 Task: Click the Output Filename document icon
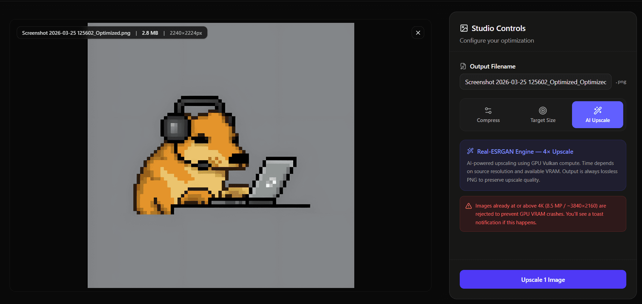pyautogui.click(x=463, y=66)
